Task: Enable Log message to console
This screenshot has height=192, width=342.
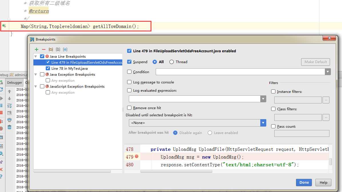Action: tap(129, 82)
